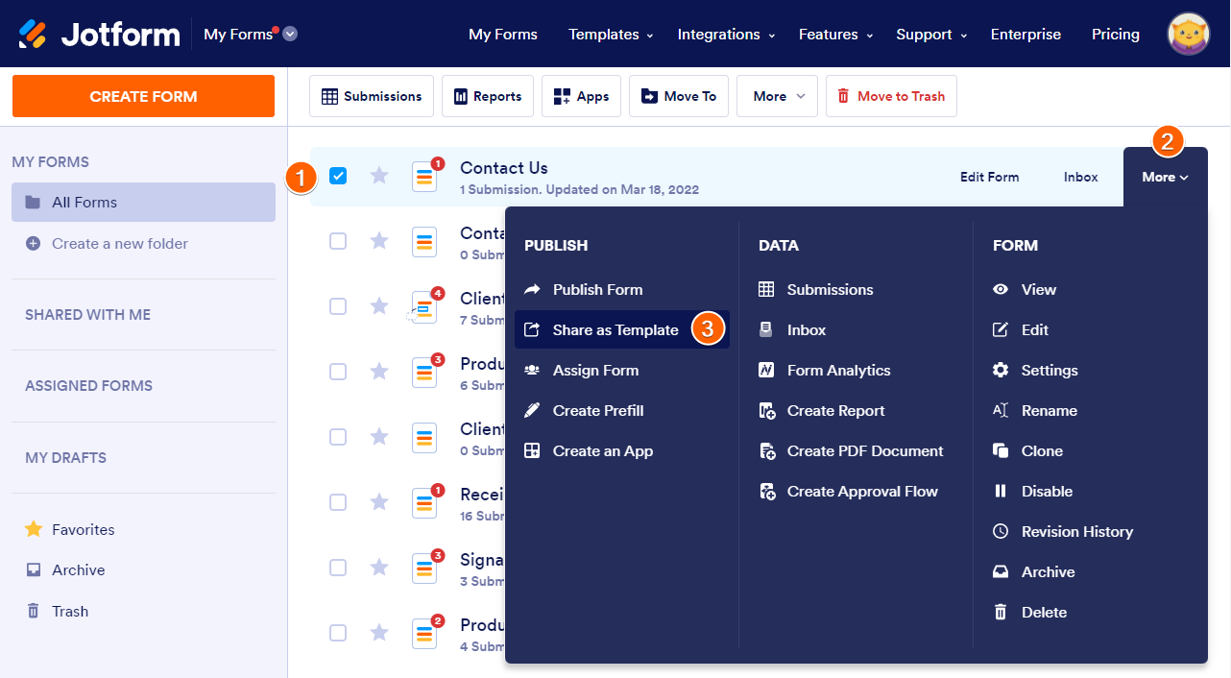Click the CREATE FORM button
Viewport: 1231px width, 678px height.
tap(143, 96)
